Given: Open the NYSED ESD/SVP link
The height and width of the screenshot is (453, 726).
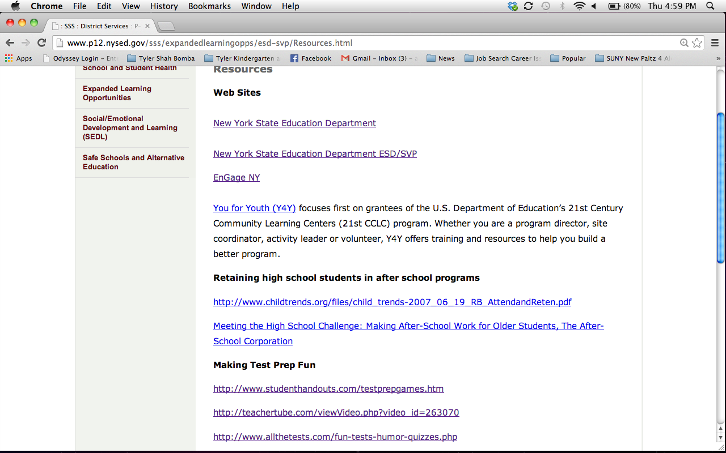Looking at the screenshot, I should tap(315, 153).
